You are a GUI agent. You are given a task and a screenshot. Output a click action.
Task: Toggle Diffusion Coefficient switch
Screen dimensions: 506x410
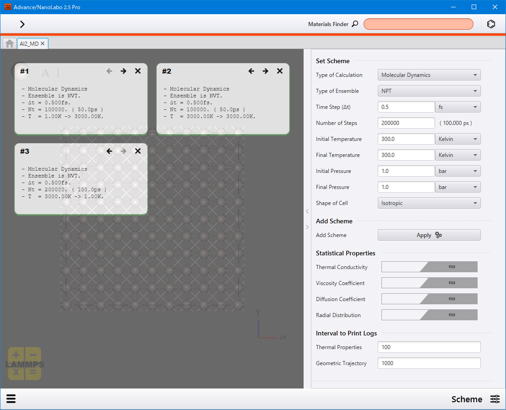[429, 299]
